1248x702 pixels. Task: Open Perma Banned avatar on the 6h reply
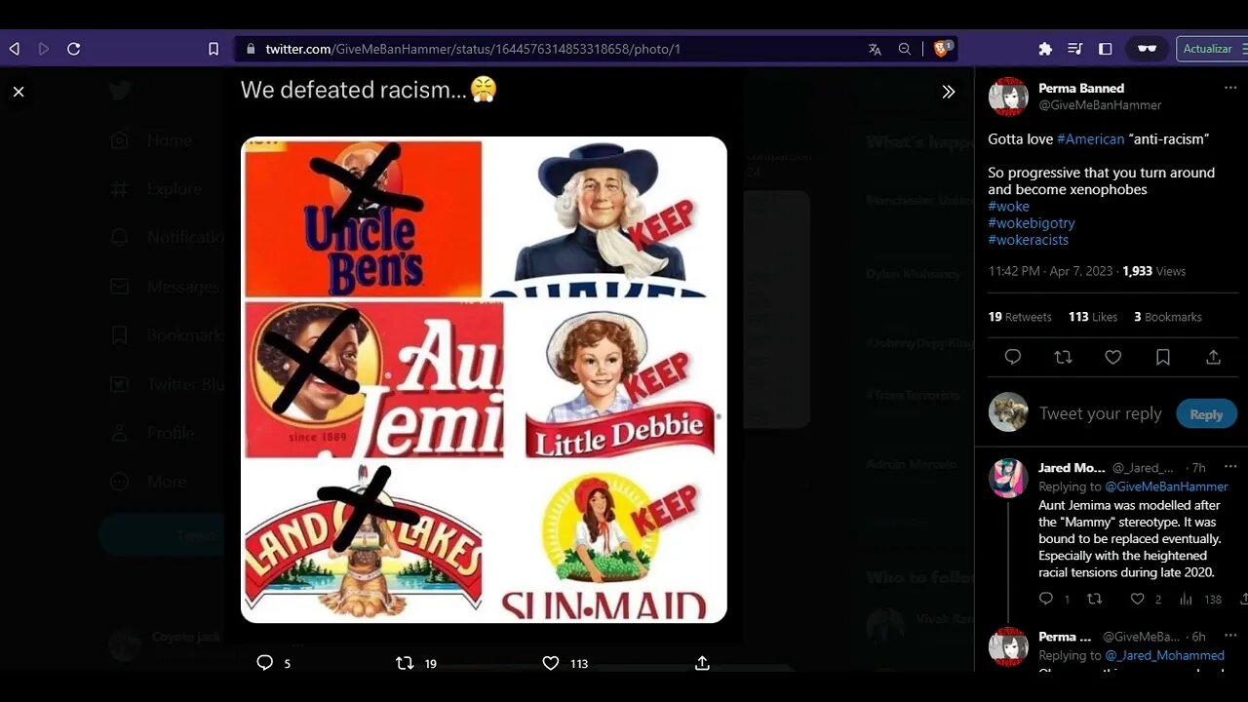1008,647
